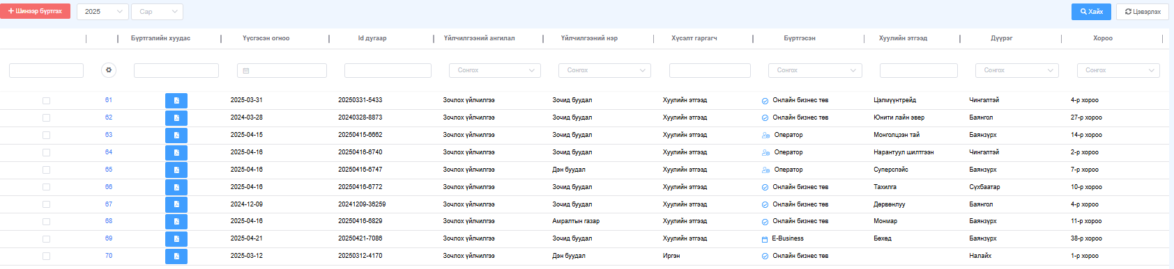Click the Шинээр бүртгэх button
The image size is (1174, 269).
(35, 11)
